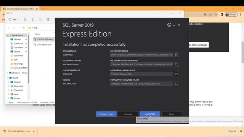Go up one folder in File Explorer
Image resolution: width=244 pixels, height=137 pixels.
(24, 28)
